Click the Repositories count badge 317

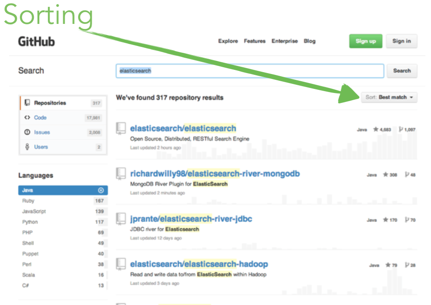[x=96, y=103]
